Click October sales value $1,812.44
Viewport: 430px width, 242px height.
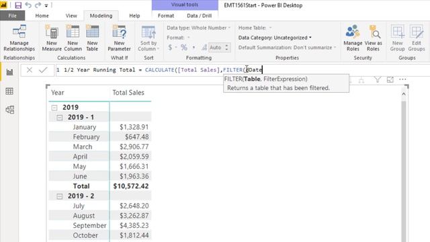[134, 235]
